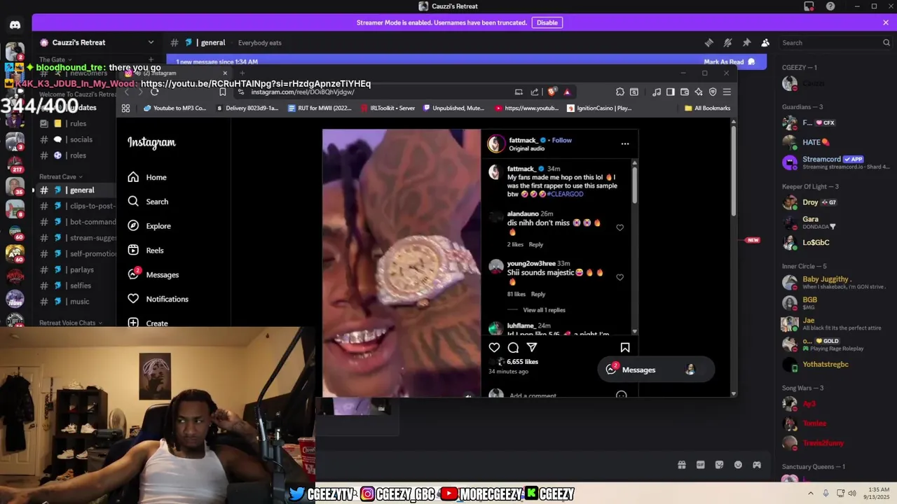Open the taskbar volume icon

[x=852, y=493]
